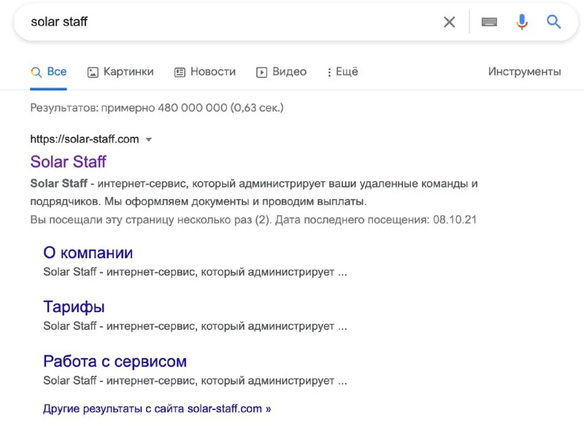The width and height of the screenshot is (584, 434).
Task: Click the newspaper icon beside Новости
Action: click(180, 72)
